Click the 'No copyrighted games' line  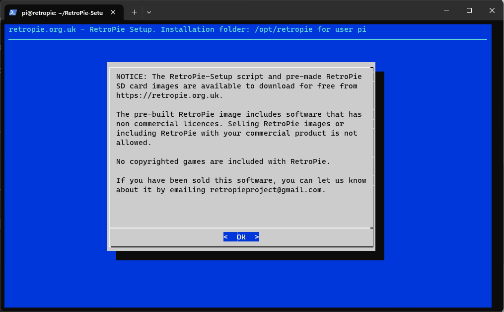click(x=223, y=161)
